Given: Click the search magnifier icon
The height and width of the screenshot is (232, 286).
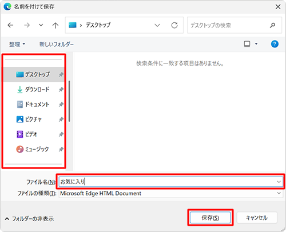Looking at the screenshot, I should (x=273, y=25).
